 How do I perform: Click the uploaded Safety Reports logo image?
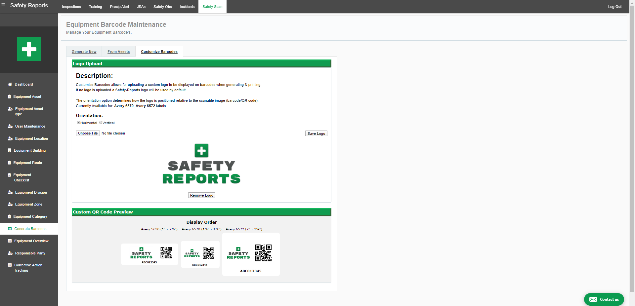[x=201, y=164]
